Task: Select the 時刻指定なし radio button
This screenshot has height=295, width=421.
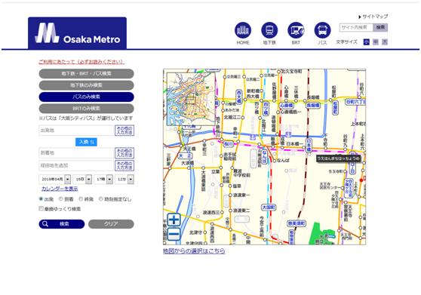Action: [x=100, y=199]
